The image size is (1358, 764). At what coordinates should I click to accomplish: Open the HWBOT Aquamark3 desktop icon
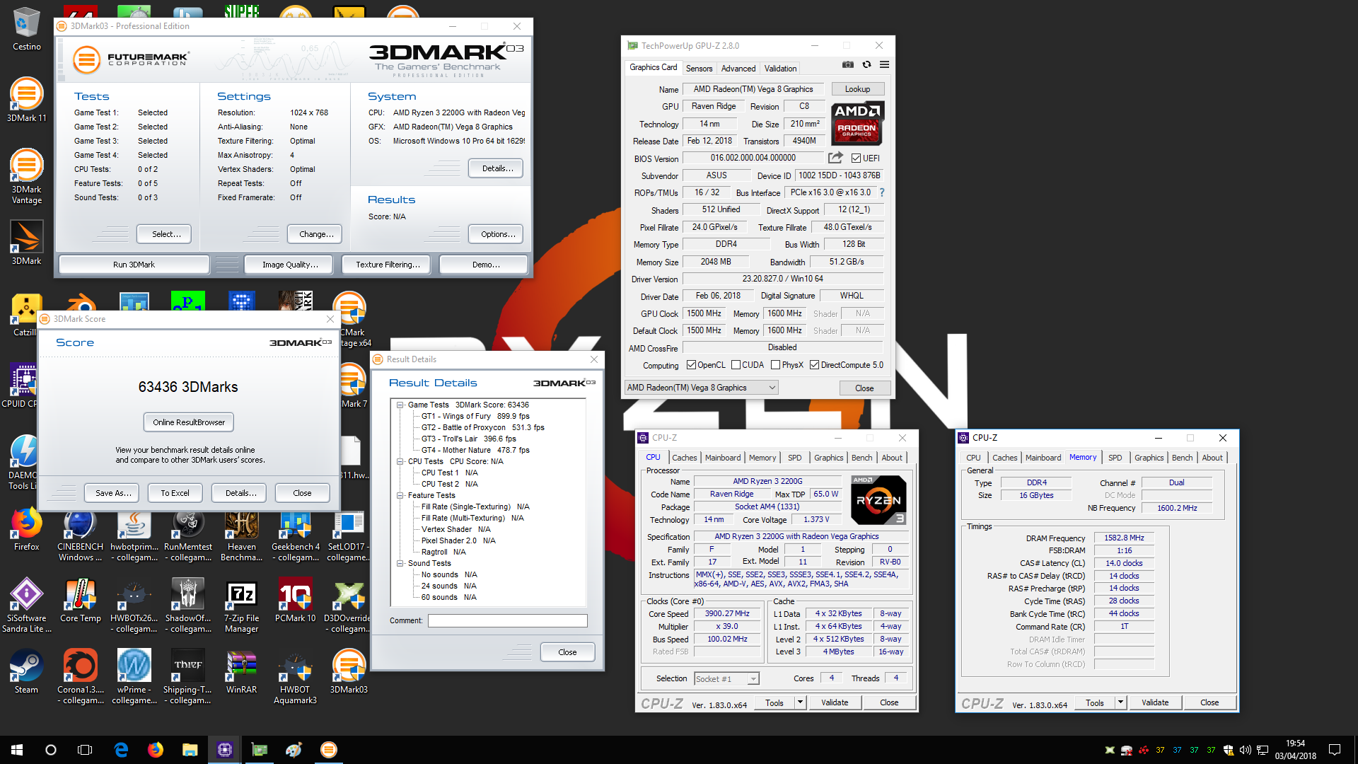point(295,678)
